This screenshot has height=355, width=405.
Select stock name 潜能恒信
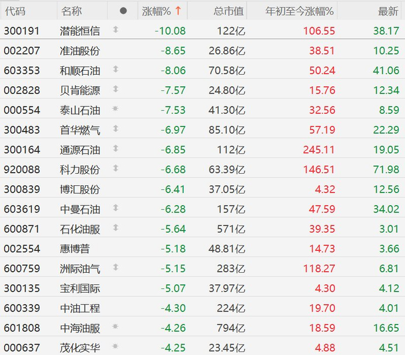pos(80,31)
